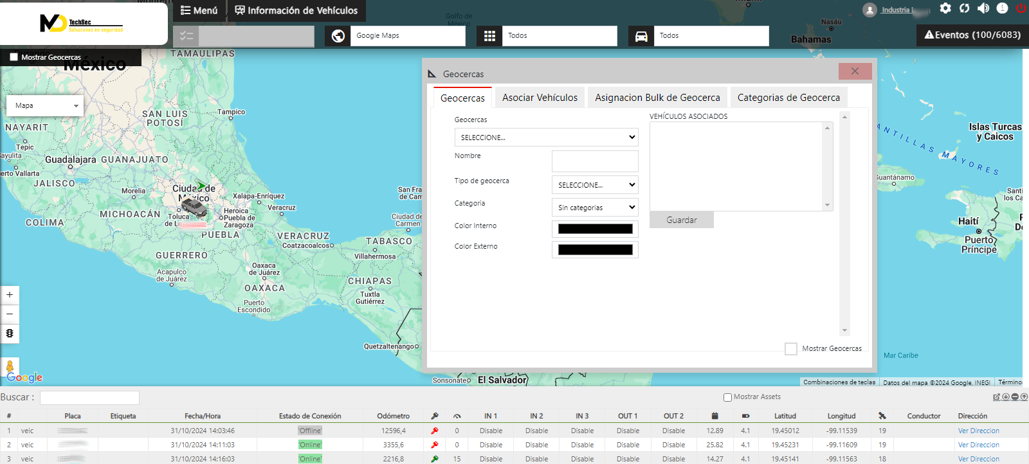This screenshot has height=464, width=1029.
Task: Sort by the Fecha/Hora column header
Action: point(203,416)
